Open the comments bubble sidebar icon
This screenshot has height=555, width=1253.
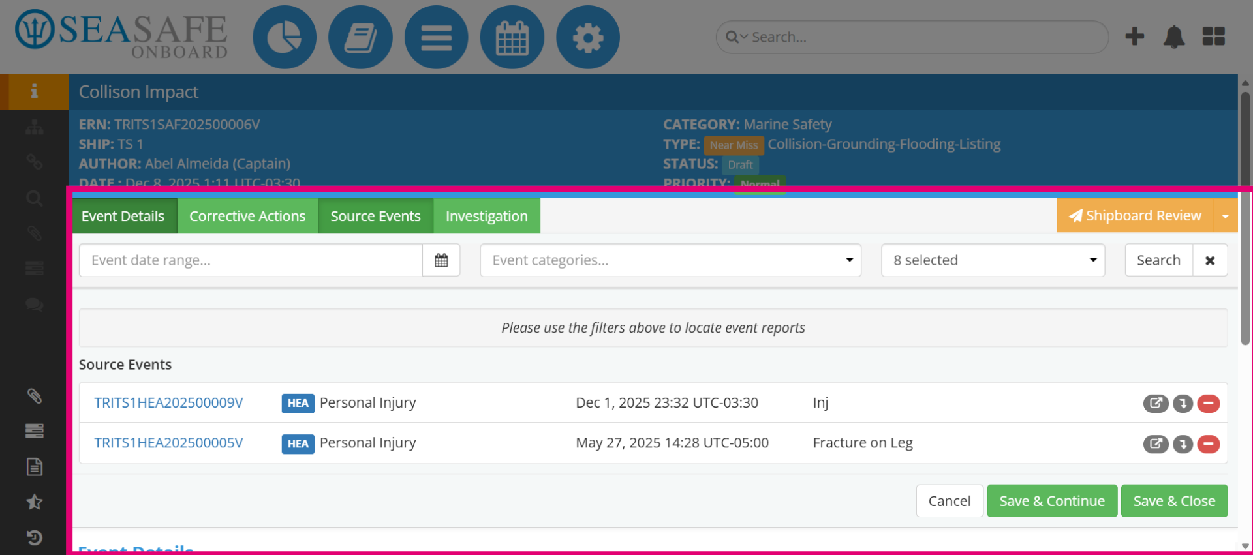click(x=35, y=304)
